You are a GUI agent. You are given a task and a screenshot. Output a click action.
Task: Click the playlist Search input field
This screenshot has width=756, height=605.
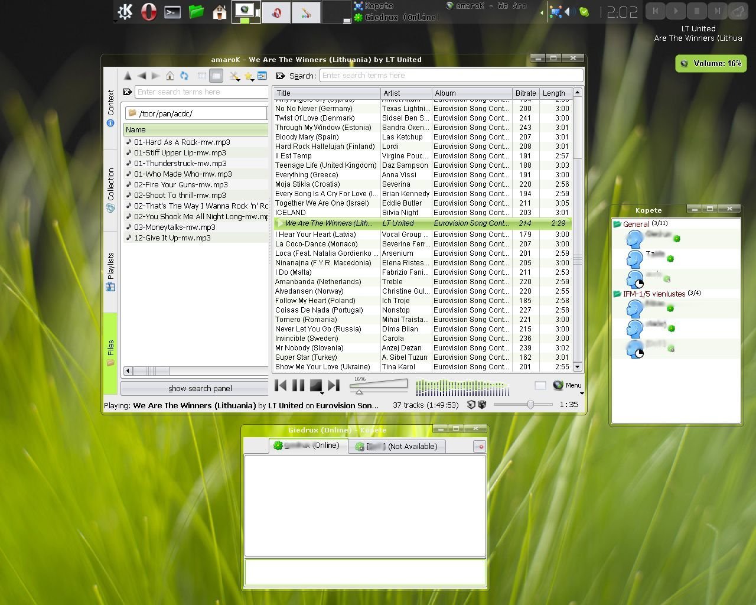tap(452, 76)
